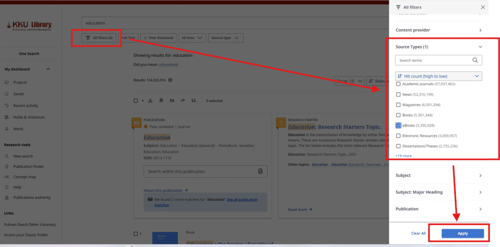Click the cite quotation mark icon

194,101
